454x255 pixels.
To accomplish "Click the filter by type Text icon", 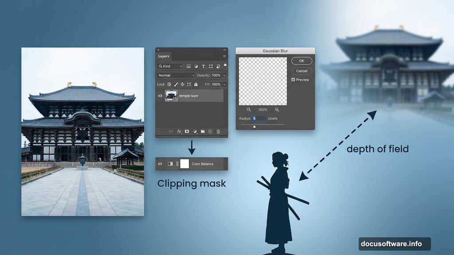I will [x=204, y=66].
